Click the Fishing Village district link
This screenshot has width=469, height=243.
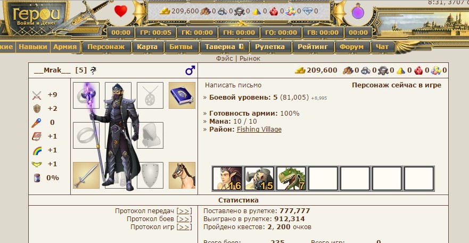259,129
